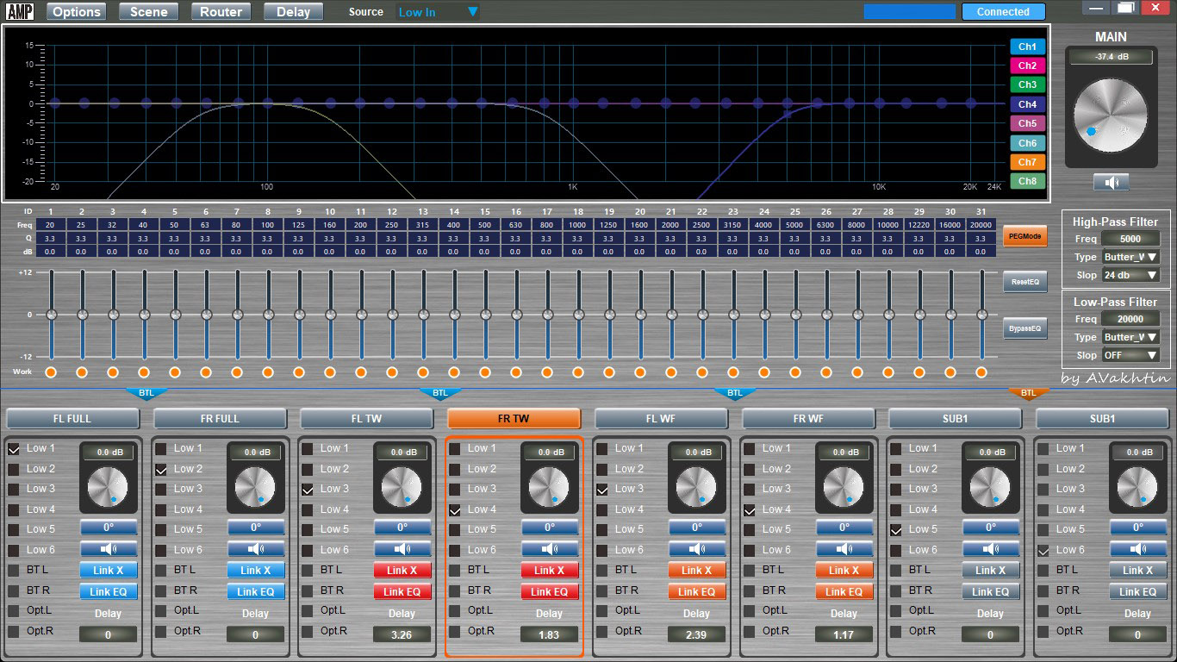This screenshot has height=662, width=1177.
Task: Click BTL marker between FL FULL and FR FULL
Action: (x=146, y=393)
